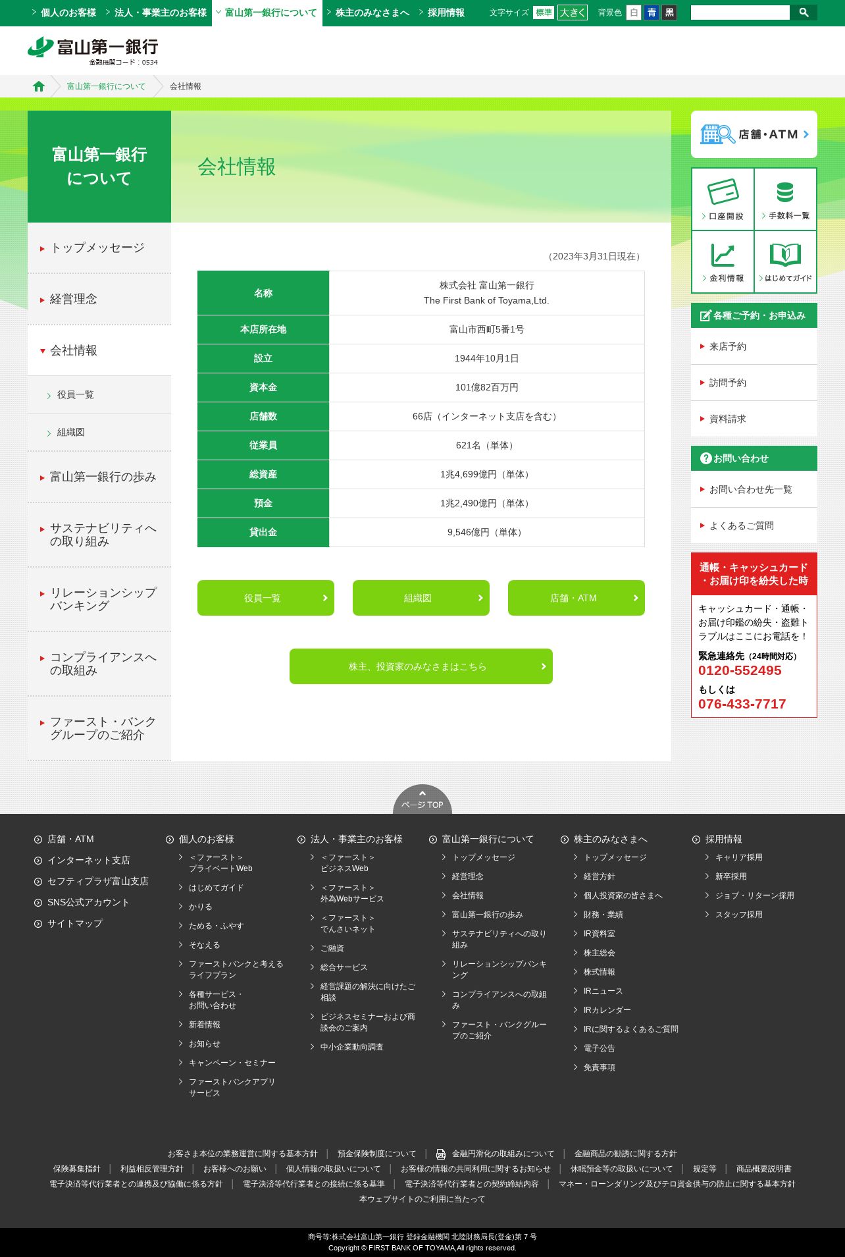
Task: Expand 経営理念 sidebar item
Action: pyautogui.click(x=99, y=300)
